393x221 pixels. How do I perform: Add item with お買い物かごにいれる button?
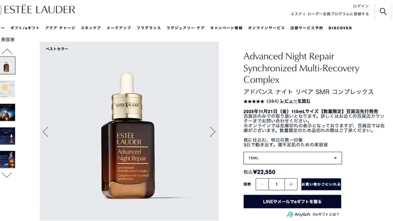pyautogui.click(x=321, y=184)
